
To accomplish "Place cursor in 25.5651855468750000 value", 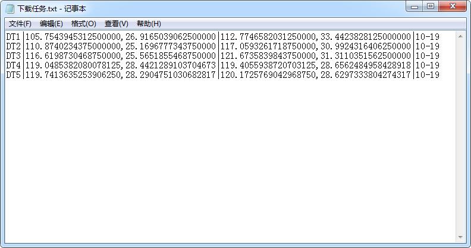I will tap(171, 56).
